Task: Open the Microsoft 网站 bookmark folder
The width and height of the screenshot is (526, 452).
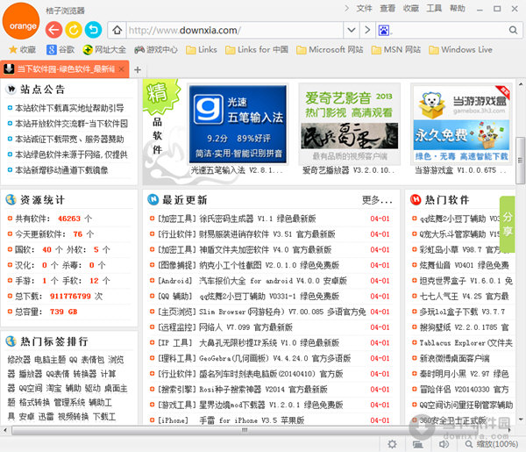Action: 330,50
